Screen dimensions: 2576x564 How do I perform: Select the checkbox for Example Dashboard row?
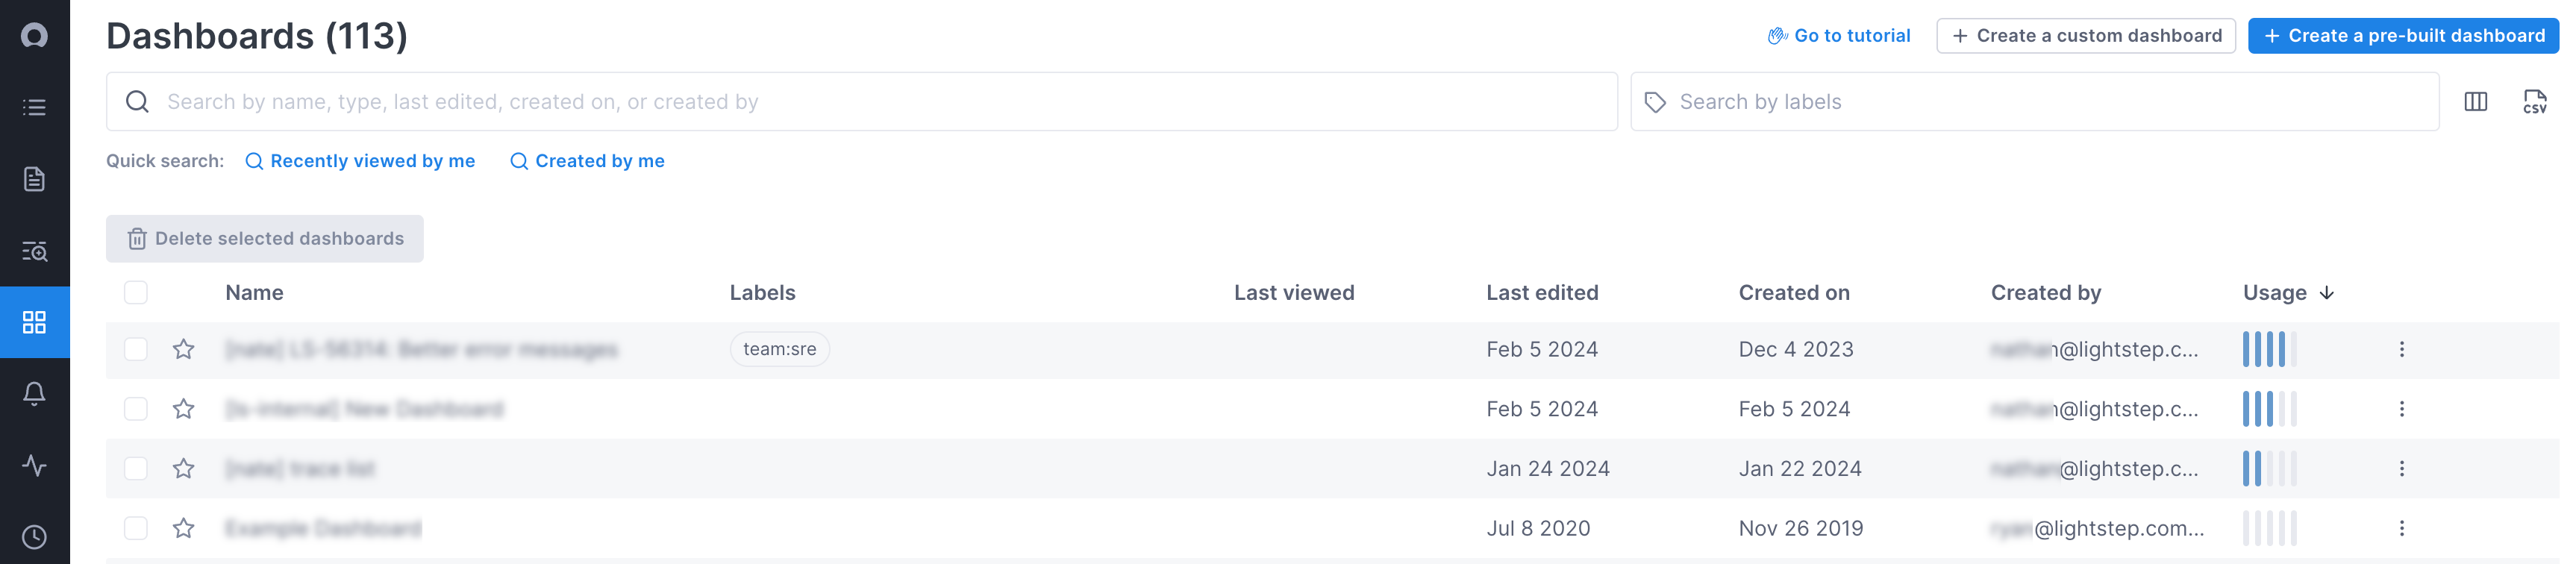coord(136,528)
